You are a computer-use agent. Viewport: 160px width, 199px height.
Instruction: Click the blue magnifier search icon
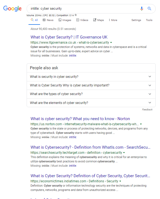tap(149, 9)
